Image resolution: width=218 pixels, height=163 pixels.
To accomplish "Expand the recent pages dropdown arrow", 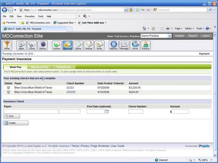I will pyautogui.click(x=15, y=10).
